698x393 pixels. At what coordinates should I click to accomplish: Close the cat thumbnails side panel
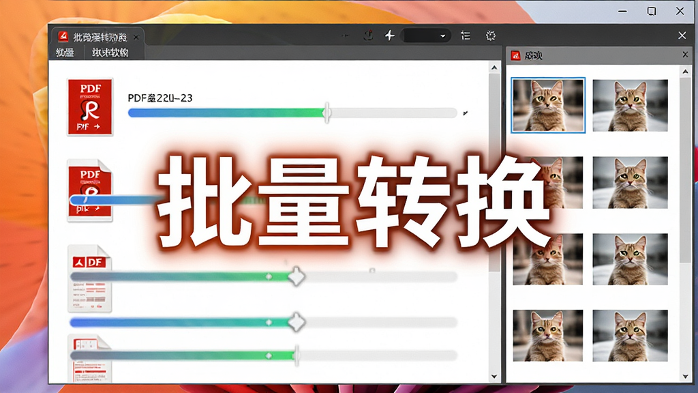685,55
